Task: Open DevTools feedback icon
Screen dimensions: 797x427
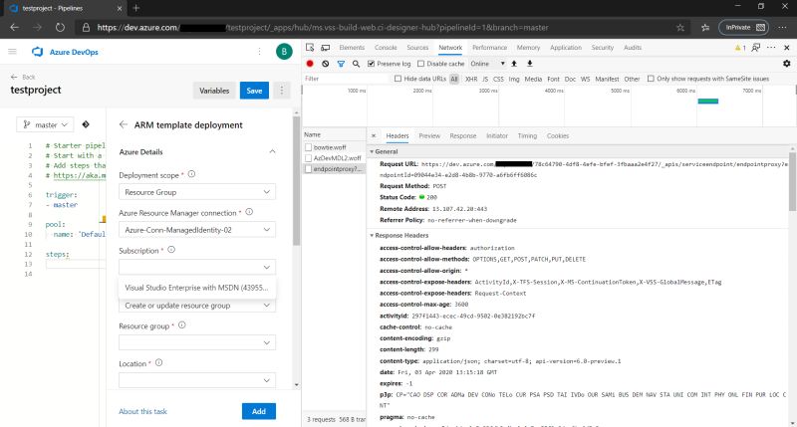Action: (x=756, y=47)
